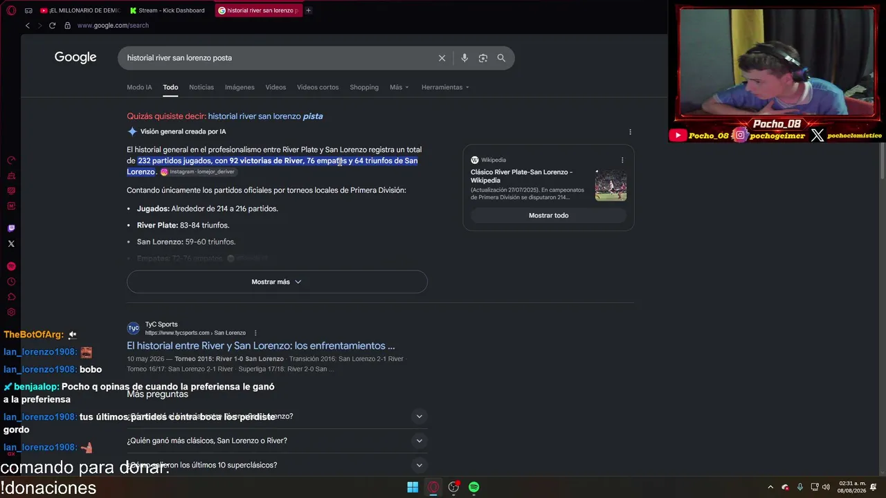Open a new tab with plus button
886x498 pixels.
point(308,10)
